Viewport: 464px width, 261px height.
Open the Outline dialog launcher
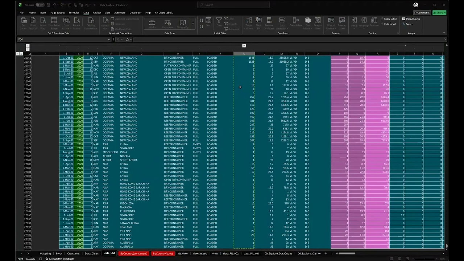pyautogui.click(x=398, y=33)
